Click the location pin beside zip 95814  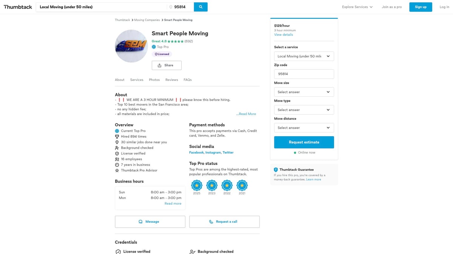pos(171,7)
